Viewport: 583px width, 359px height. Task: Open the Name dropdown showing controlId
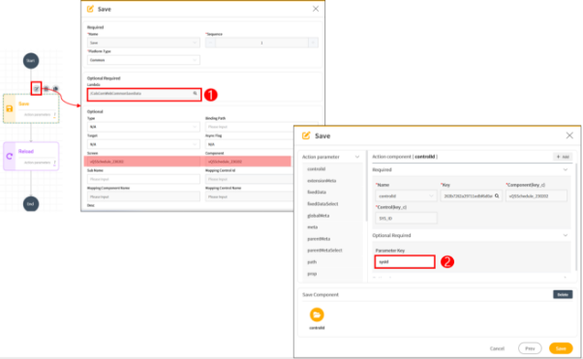pos(406,195)
